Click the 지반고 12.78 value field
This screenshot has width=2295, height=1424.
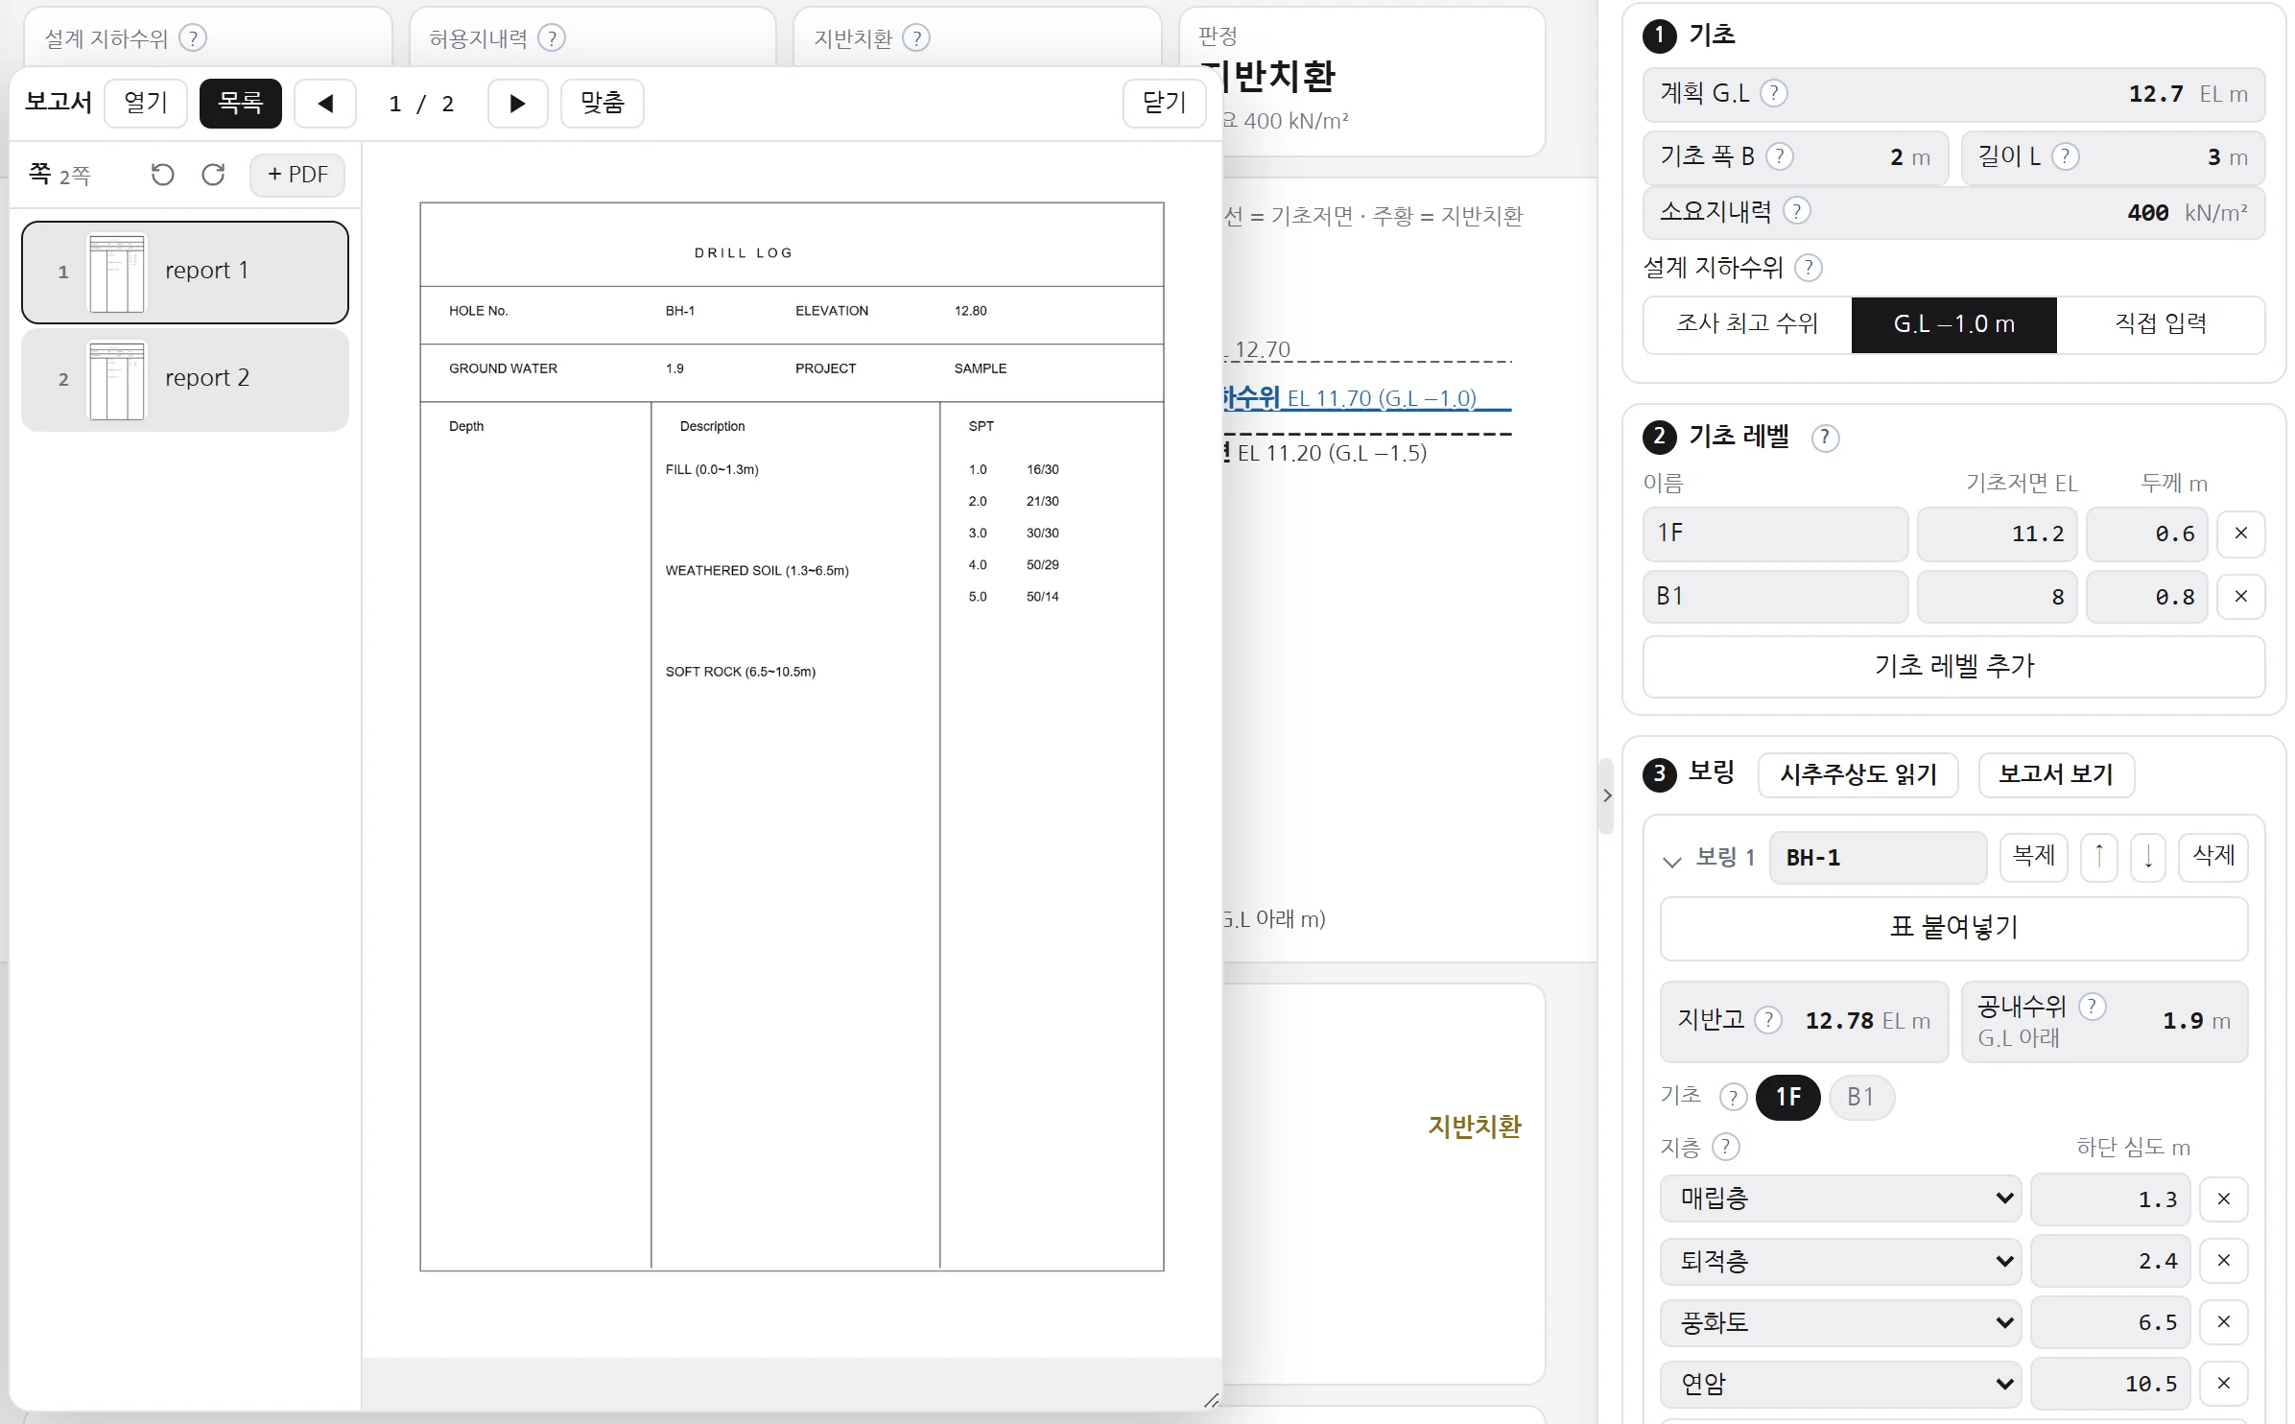tap(1805, 1022)
